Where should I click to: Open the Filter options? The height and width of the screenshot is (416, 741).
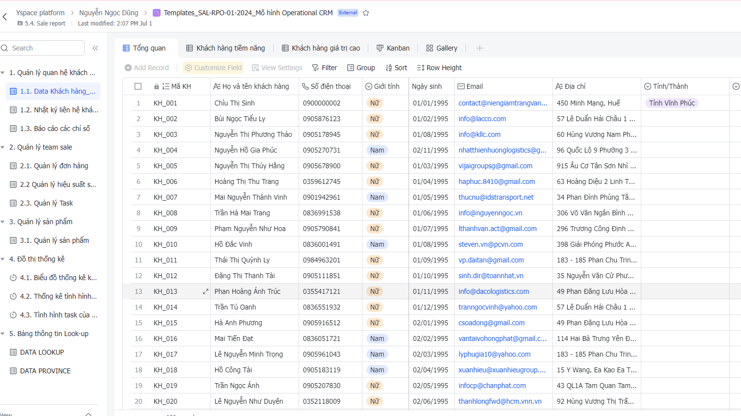click(325, 68)
